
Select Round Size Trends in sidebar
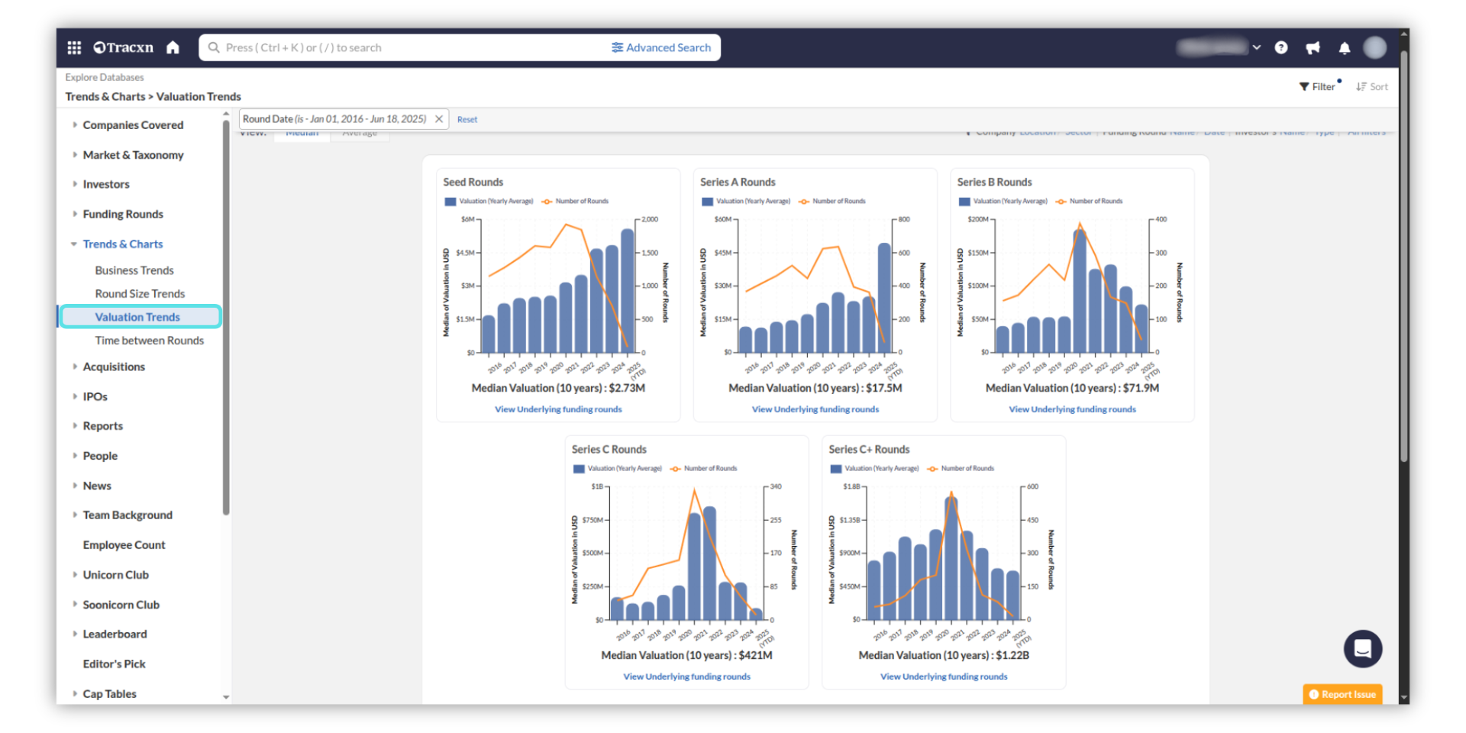pyautogui.click(x=140, y=294)
